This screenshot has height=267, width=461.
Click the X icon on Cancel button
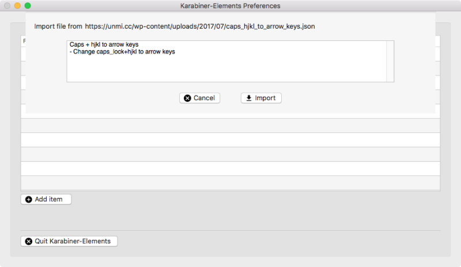coord(187,98)
